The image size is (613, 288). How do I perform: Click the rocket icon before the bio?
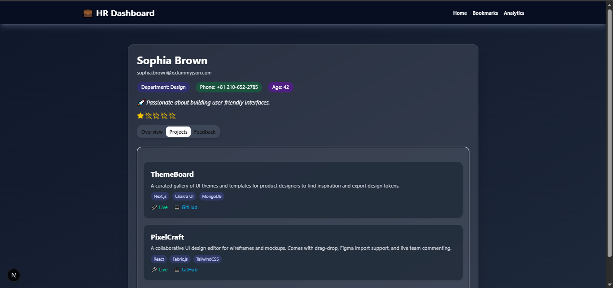pos(140,102)
